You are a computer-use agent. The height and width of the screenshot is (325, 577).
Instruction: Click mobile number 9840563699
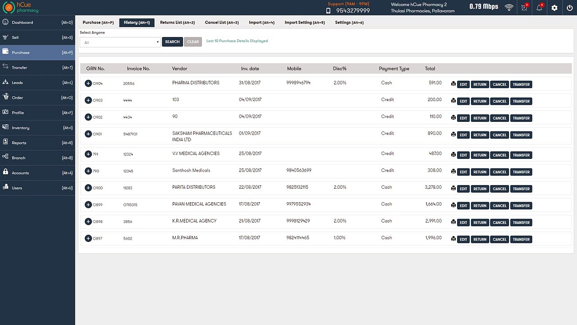click(x=299, y=171)
